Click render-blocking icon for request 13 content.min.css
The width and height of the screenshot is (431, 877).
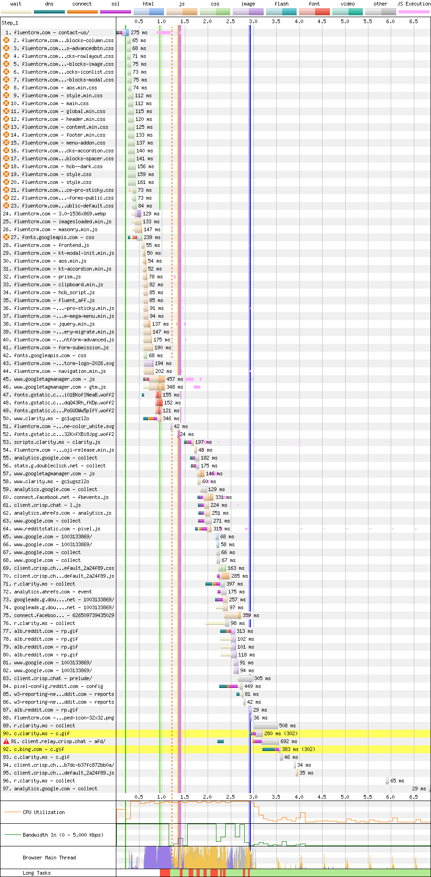pyautogui.click(x=6, y=127)
